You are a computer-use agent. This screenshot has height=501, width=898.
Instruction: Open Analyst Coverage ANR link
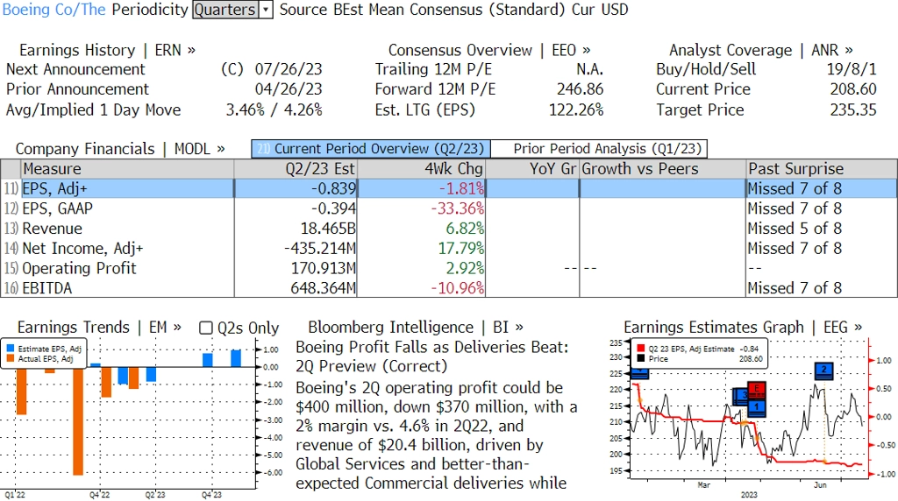pyautogui.click(x=760, y=50)
